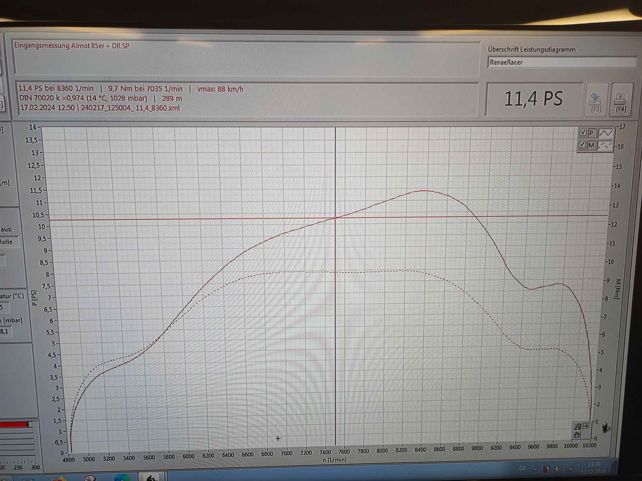Click the M legend label button
Screen dimensions: 642x481
592,146
